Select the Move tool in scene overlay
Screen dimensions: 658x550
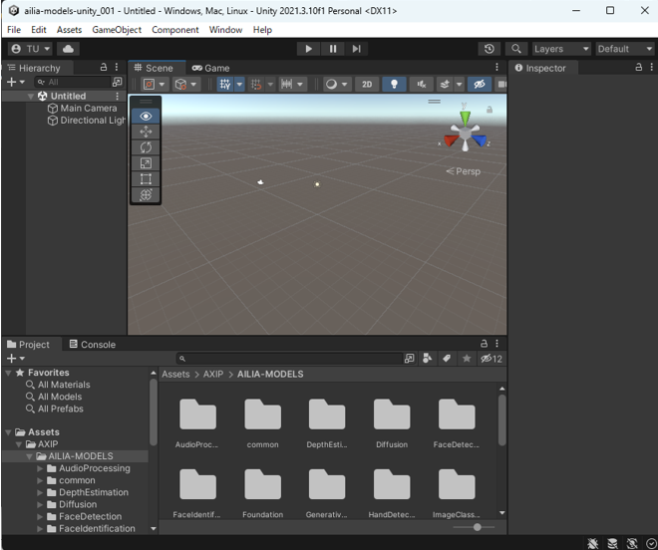pyautogui.click(x=146, y=132)
